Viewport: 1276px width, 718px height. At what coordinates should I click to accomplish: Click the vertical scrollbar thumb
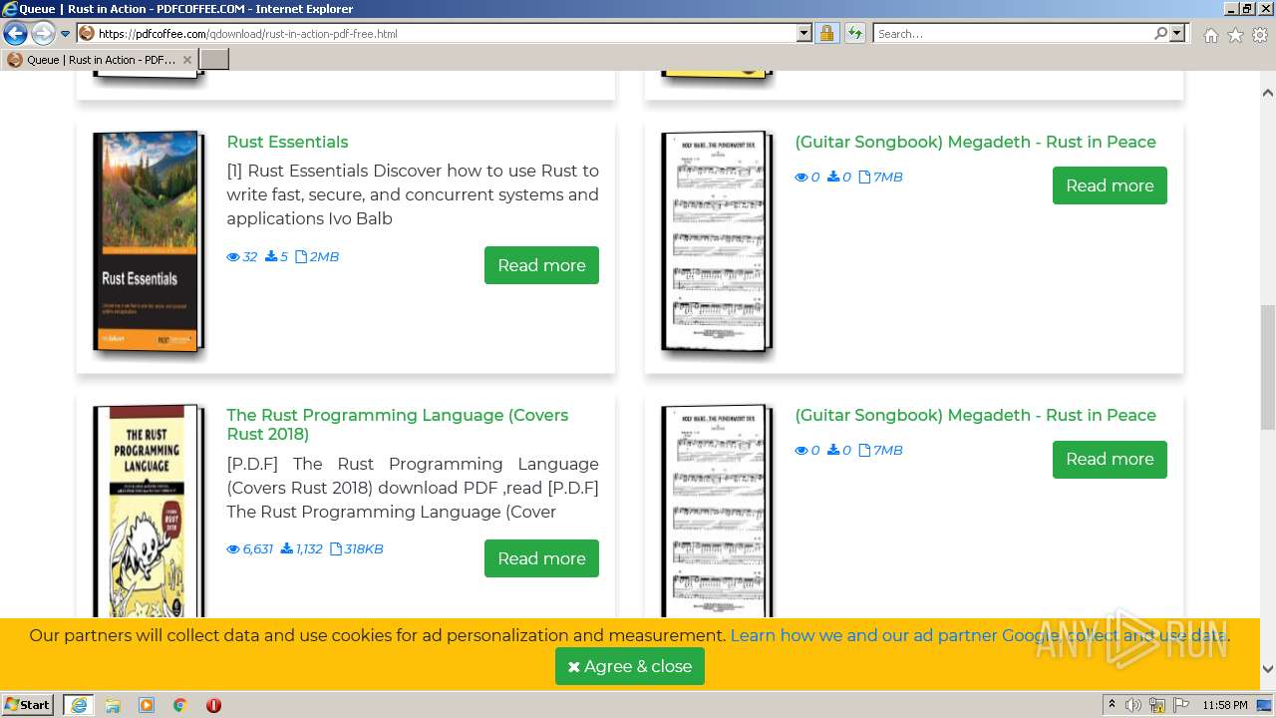click(1268, 367)
